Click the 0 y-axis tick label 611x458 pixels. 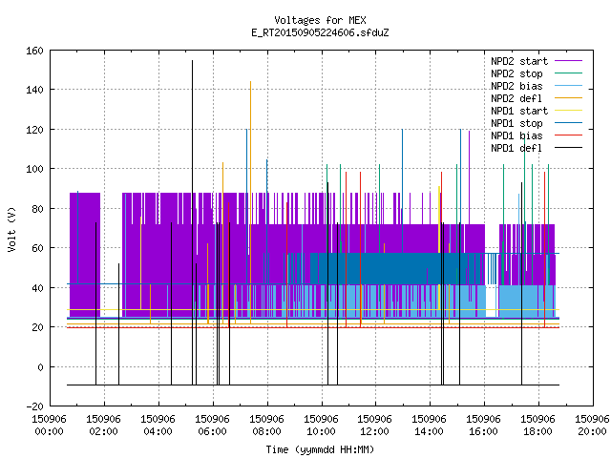pos(40,367)
